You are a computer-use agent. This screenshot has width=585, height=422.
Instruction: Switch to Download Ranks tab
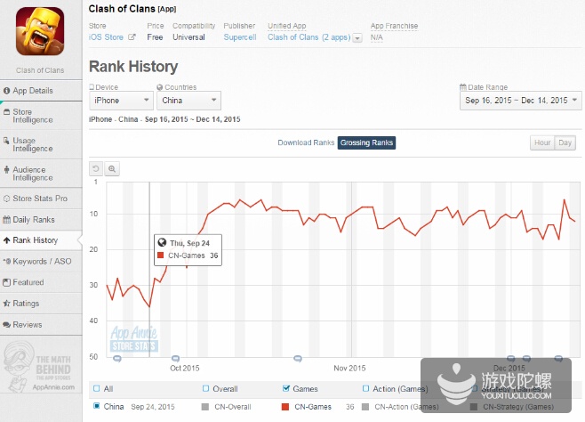click(306, 142)
